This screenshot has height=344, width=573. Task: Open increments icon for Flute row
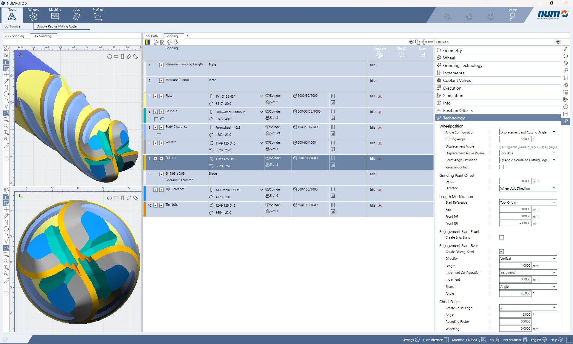click(333, 96)
